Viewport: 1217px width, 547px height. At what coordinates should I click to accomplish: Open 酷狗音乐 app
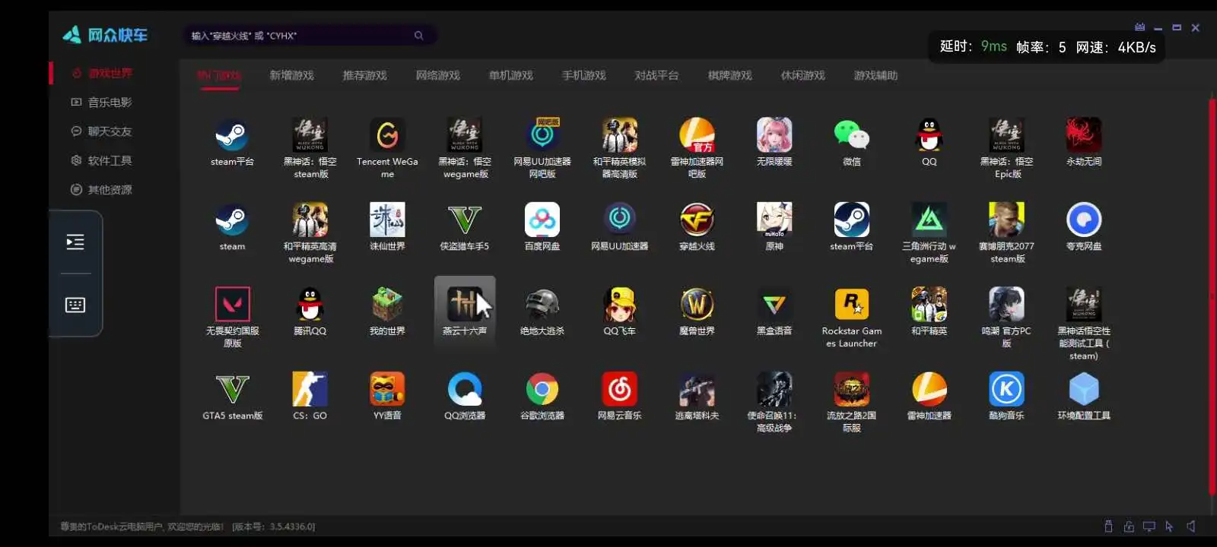point(1007,390)
